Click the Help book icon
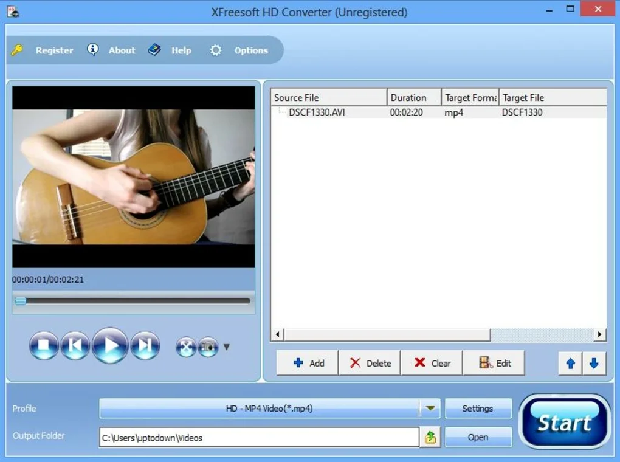 [155, 50]
